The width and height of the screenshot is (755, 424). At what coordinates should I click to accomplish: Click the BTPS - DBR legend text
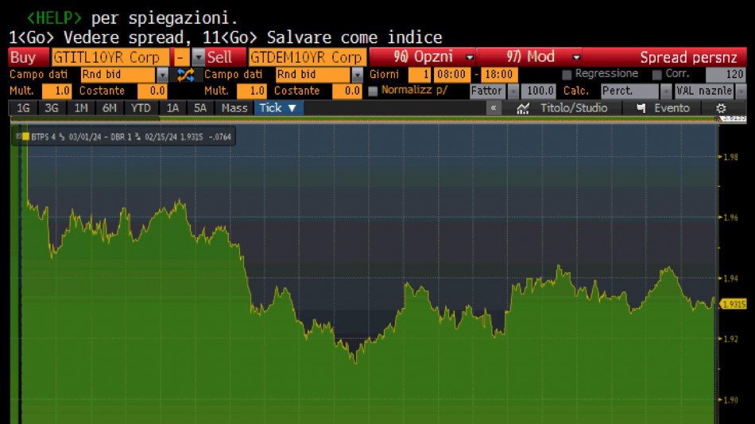coord(131,137)
